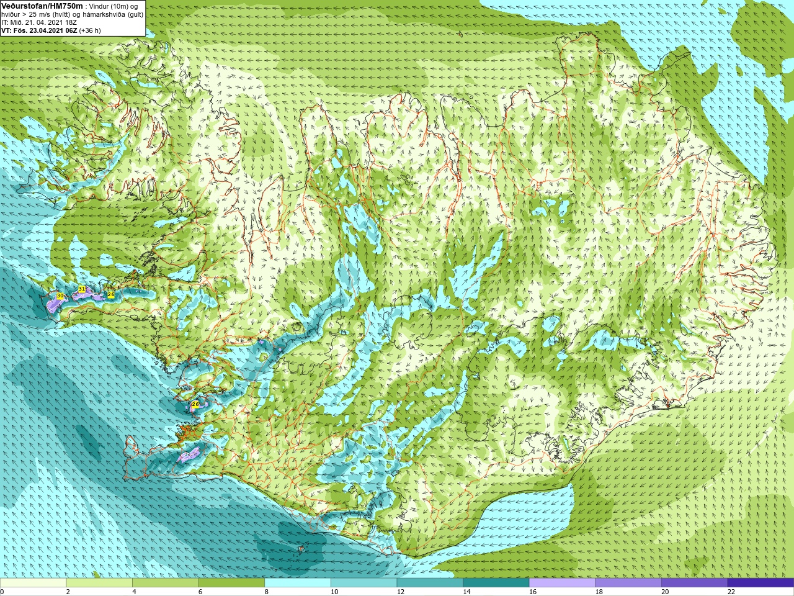This screenshot has width=794, height=596.
Task: Click the 'VT: Fös. 23.04.2021 06Z (+36 h)' line
Action: point(51,30)
